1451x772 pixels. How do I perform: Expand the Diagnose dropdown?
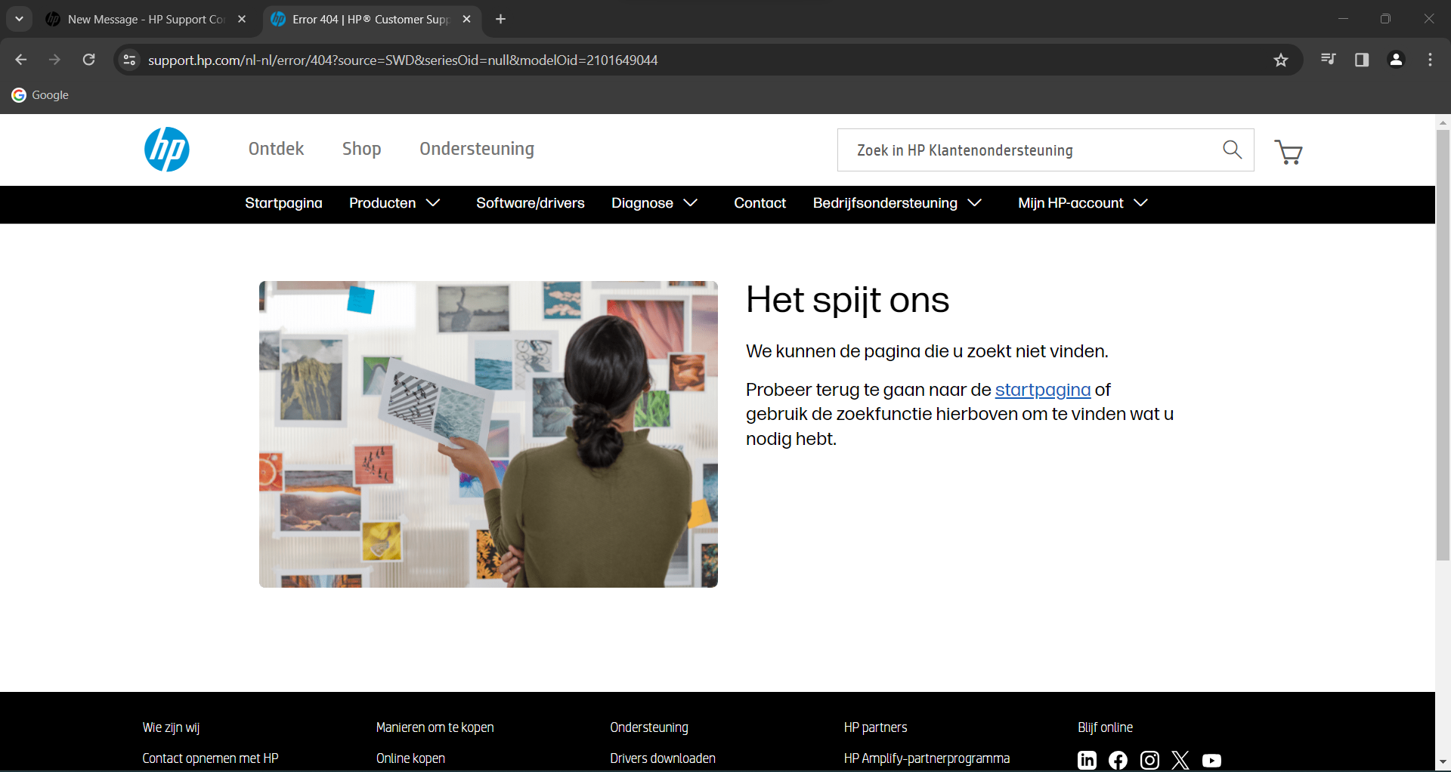pyautogui.click(x=654, y=203)
